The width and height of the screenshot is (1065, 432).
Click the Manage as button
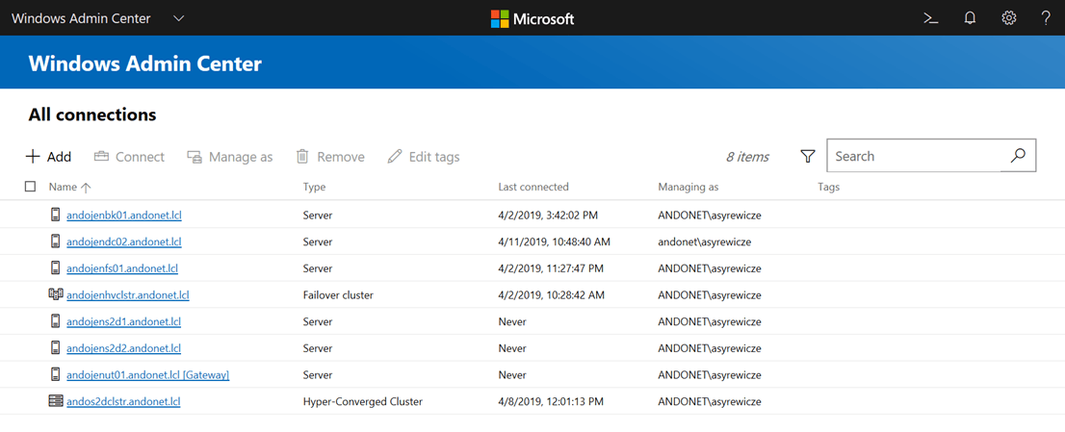pos(229,157)
